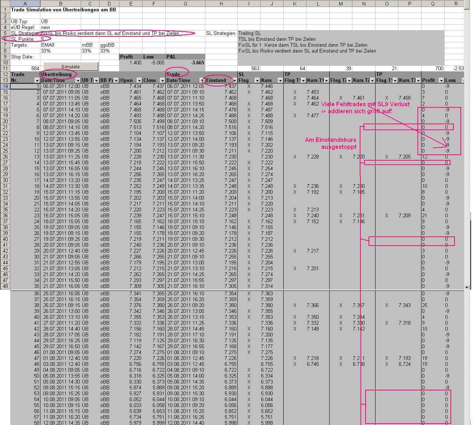
Task: Open the Trade Date/Time filter dropdown
Action: [203, 80]
